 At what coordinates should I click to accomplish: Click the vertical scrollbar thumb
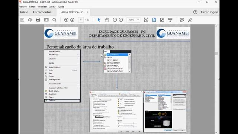click(216, 54)
